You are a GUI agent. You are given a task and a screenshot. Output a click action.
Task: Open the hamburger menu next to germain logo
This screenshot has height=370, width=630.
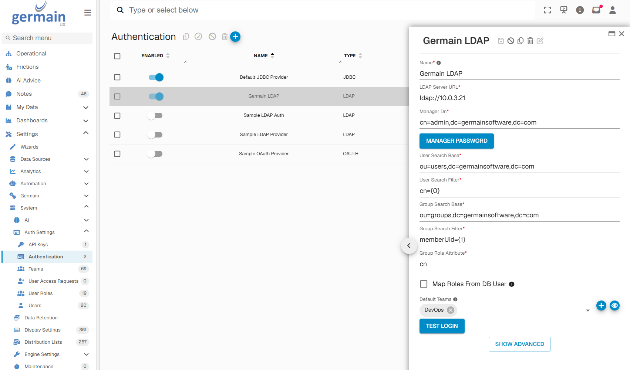(x=88, y=13)
